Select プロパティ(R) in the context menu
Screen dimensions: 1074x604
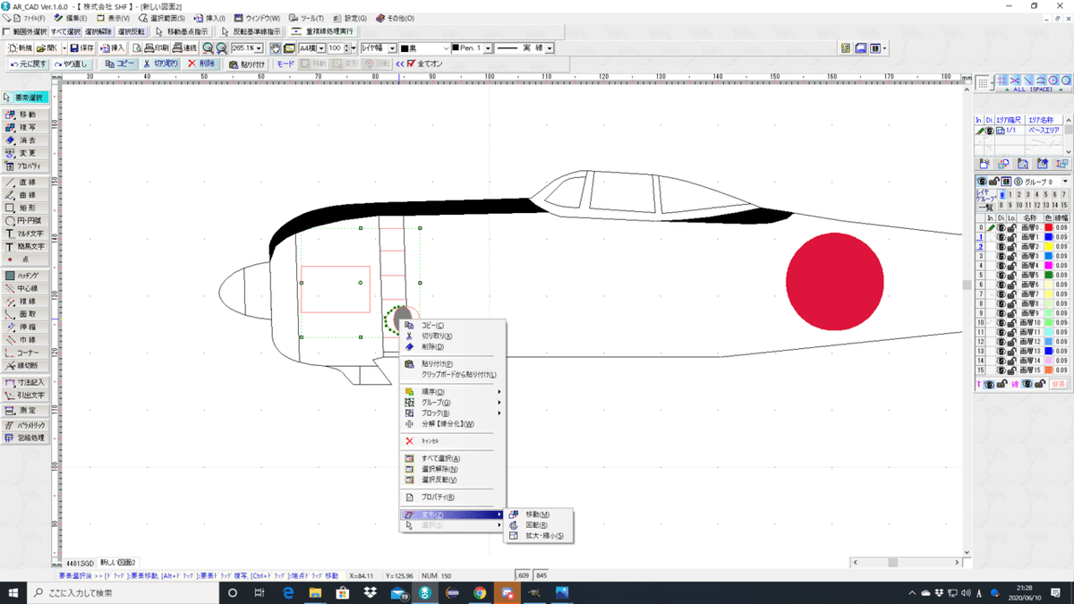438,497
